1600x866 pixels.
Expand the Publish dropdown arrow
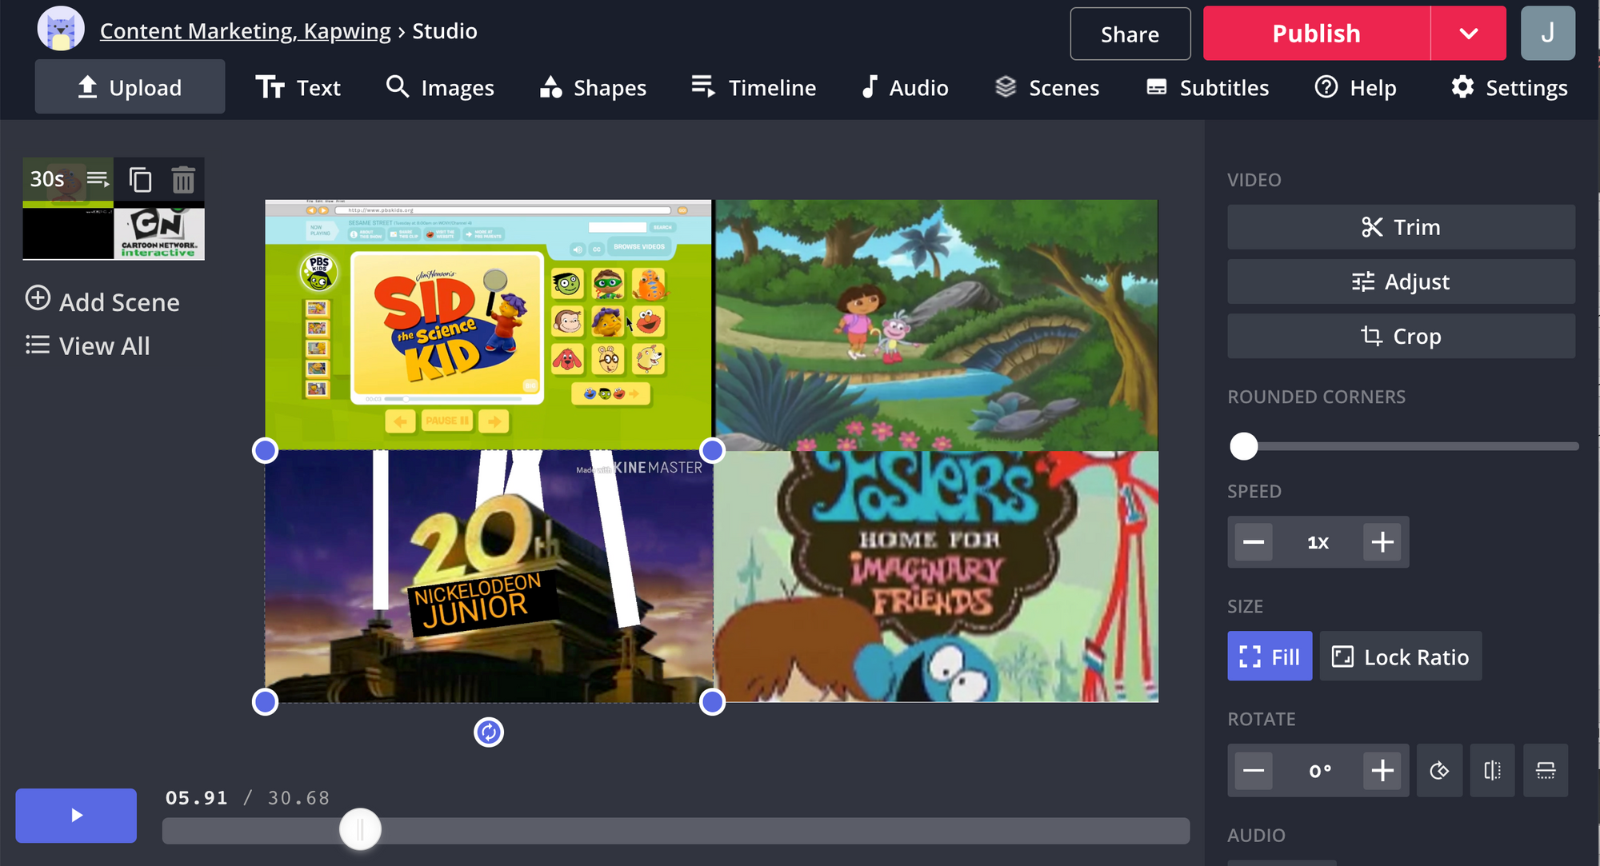point(1468,33)
